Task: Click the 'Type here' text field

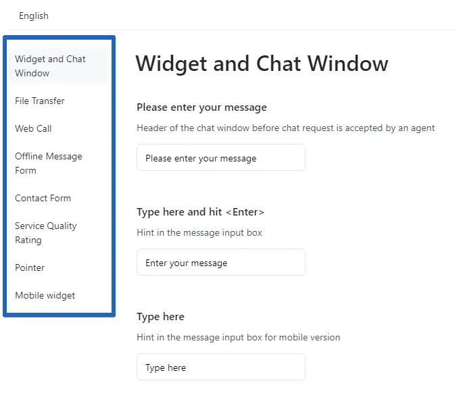Action: click(221, 367)
